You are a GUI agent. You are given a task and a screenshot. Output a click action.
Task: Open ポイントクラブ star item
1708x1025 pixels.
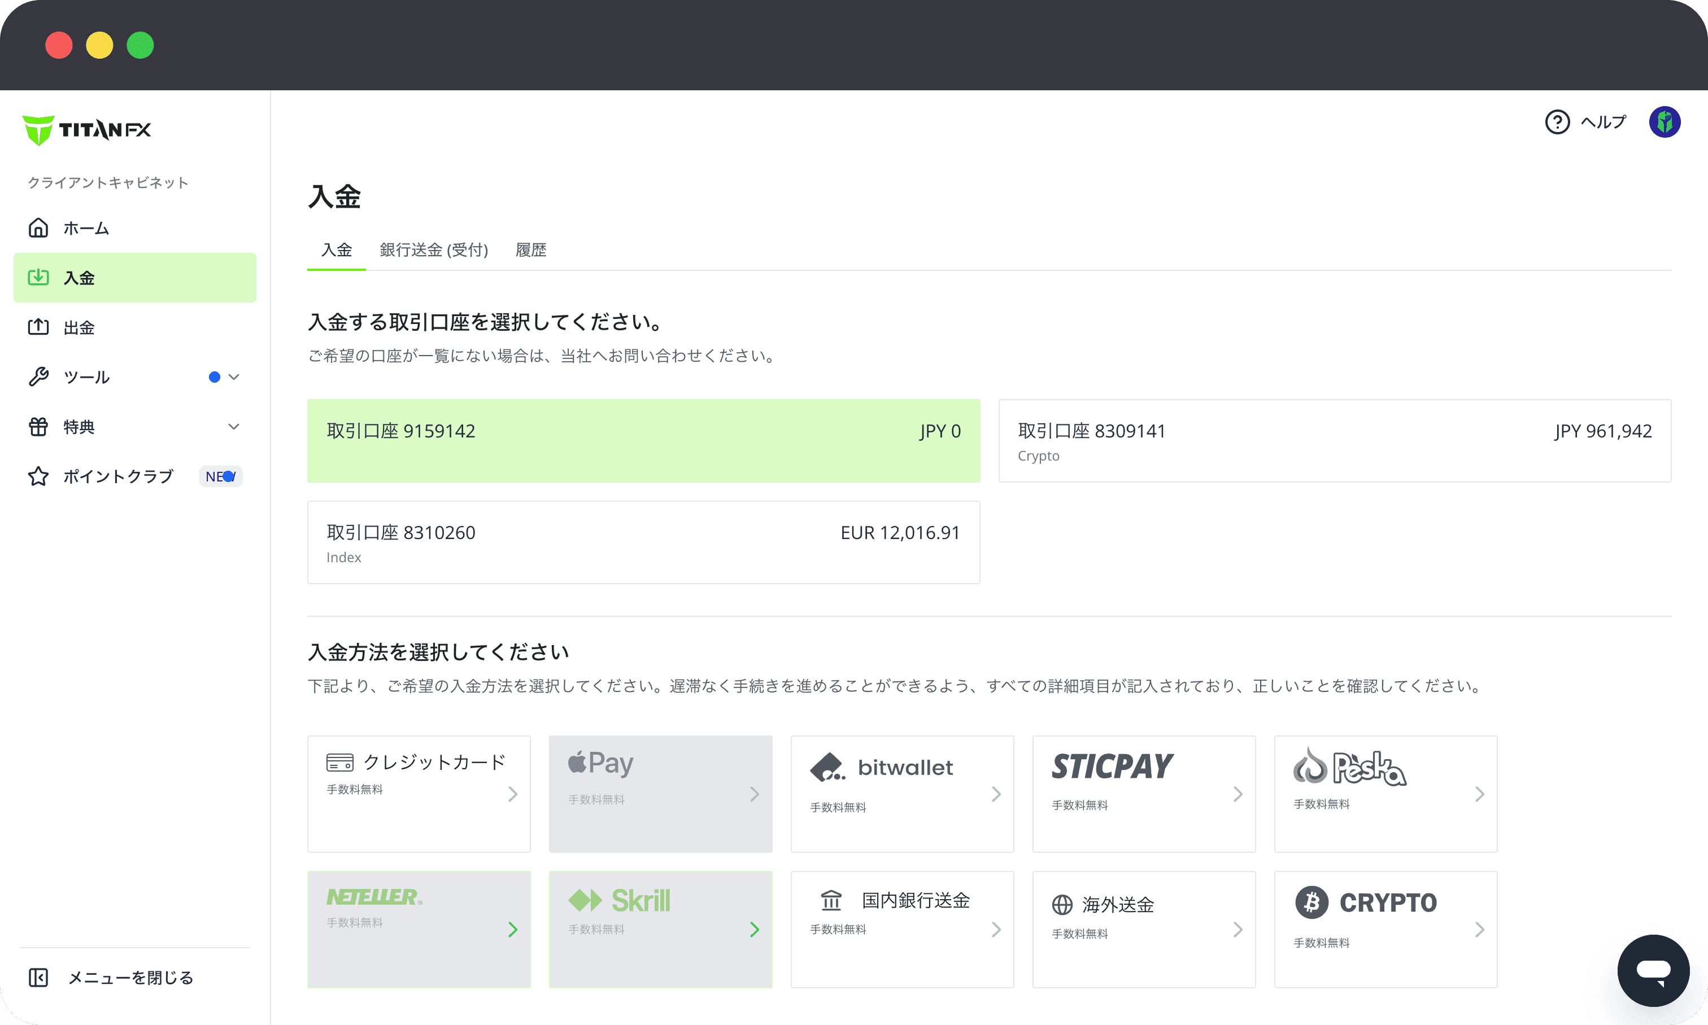117,476
